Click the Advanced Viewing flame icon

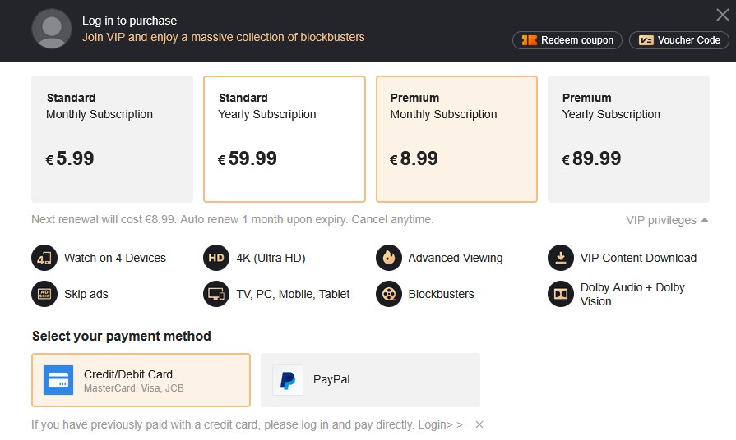coord(389,258)
